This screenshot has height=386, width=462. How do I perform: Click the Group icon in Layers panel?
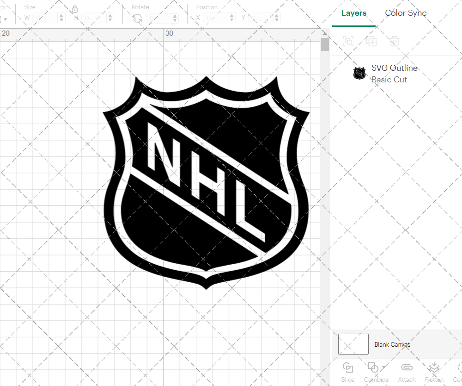[348, 42]
